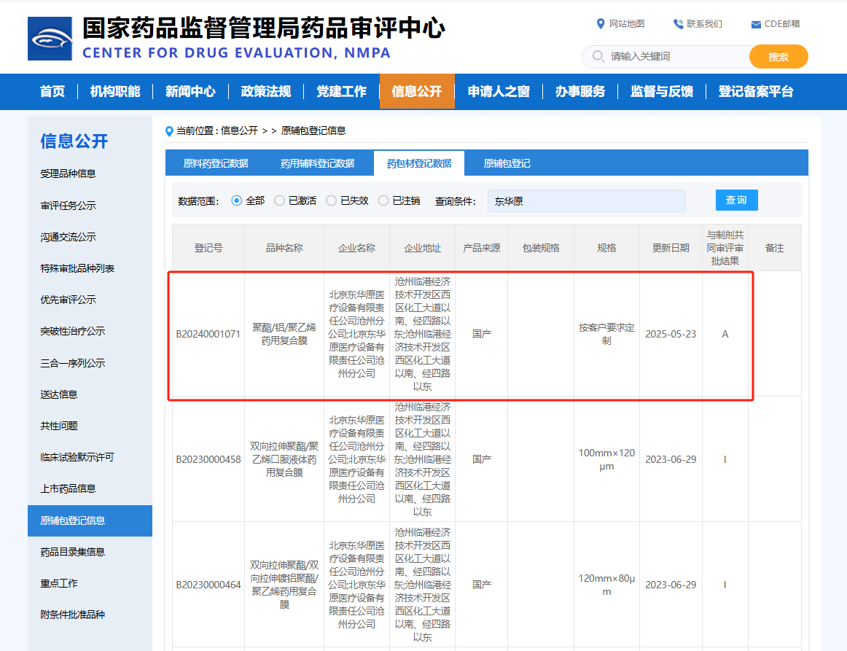This screenshot has width=847, height=651.
Task: Select the 已激活 radio button
Action: point(279,200)
